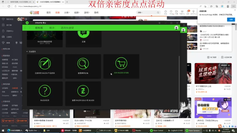Open Events trophy in Douyu sidebar
237x133 pixels.
coord(6,43)
